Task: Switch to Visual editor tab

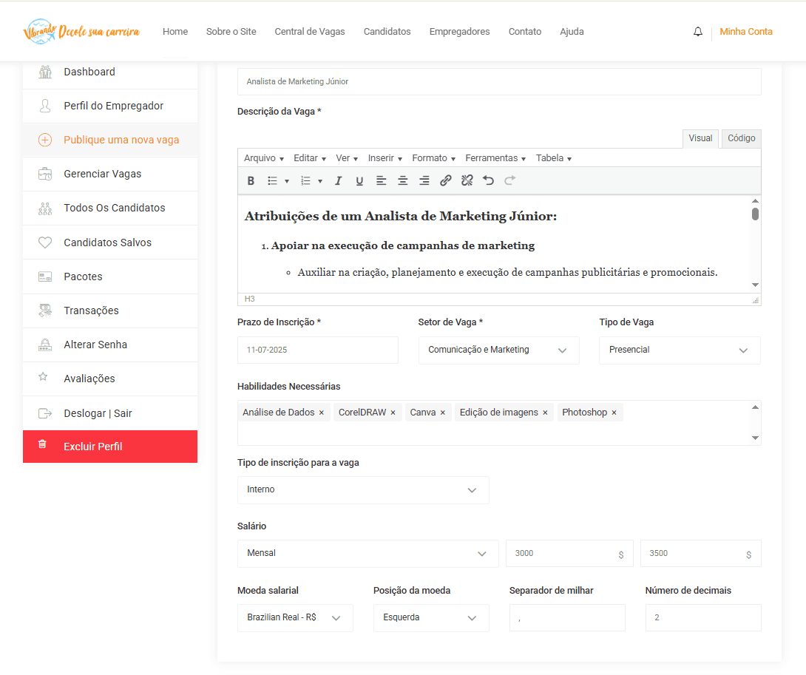Action: click(x=700, y=138)
